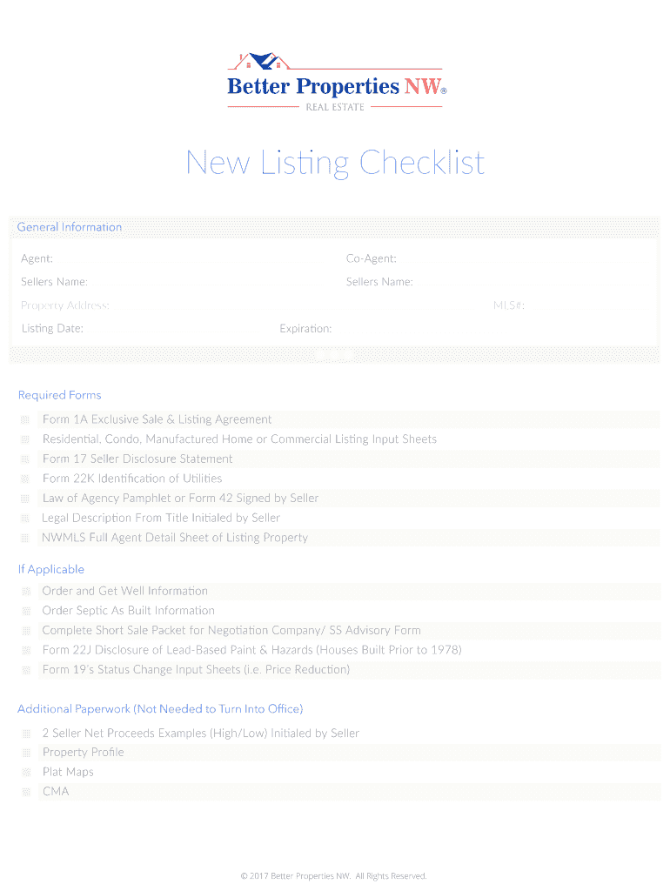Check the Property Profile checkbox

(26, 753)
